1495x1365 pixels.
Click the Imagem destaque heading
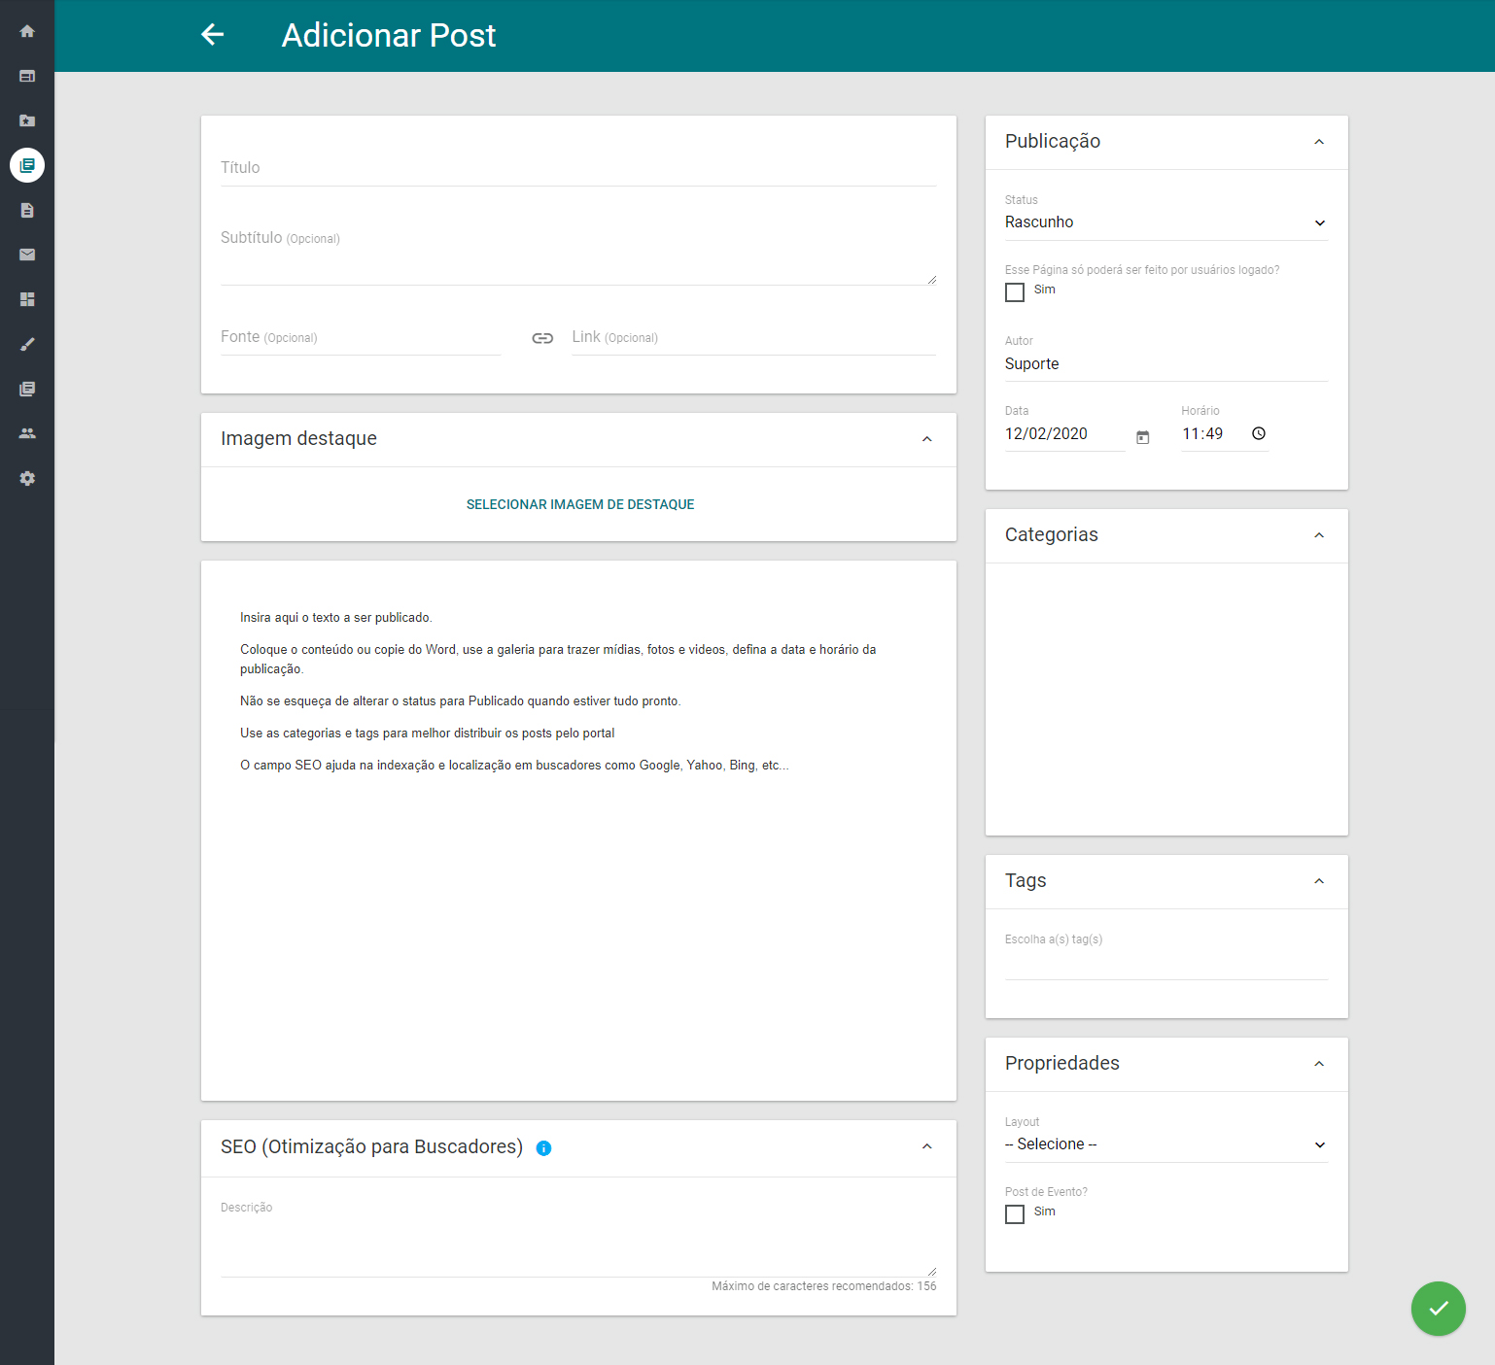(x=298, y=439)
